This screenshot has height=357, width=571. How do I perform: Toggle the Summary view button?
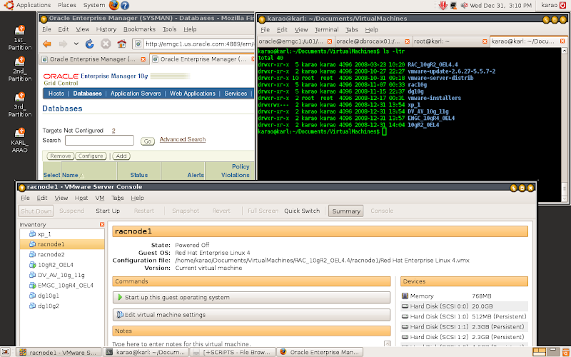tap(346, 211)
